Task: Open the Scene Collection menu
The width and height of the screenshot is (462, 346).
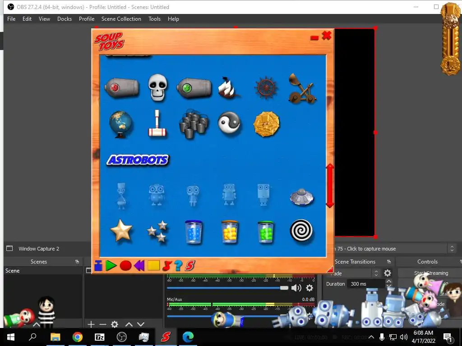Action: pos(121,19)
